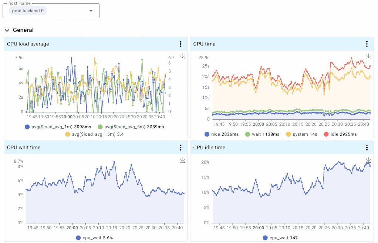The width and height of the screenshot is (378, 243).
Task: Download CPU time chart data
Action: (368, 57)
